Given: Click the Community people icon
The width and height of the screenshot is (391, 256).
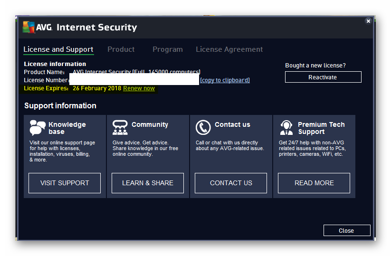Looking at the screenshot, I should click(120, 128).
